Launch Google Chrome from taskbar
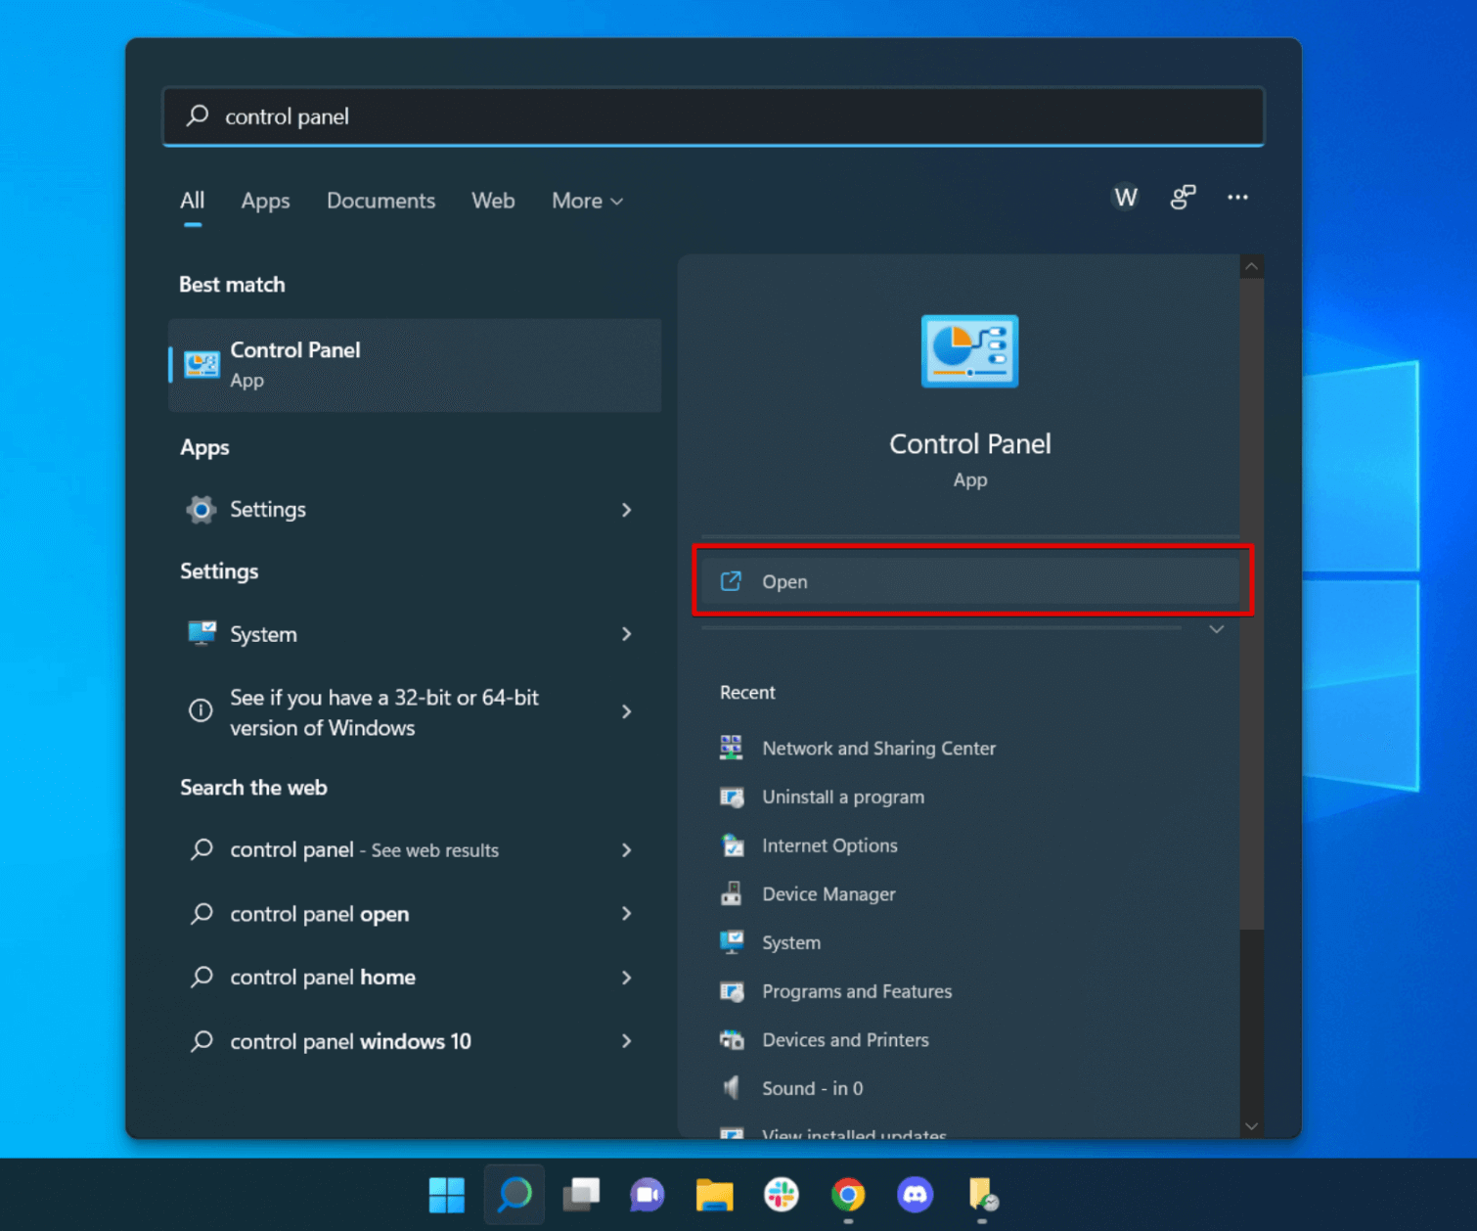1477x1231 pixels. pyautogui.click(x=848, y=1195)
